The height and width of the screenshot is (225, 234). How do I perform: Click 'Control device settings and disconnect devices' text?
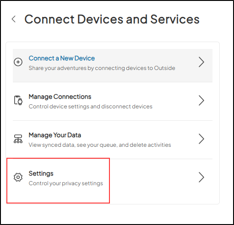click(x=90, y=107)
